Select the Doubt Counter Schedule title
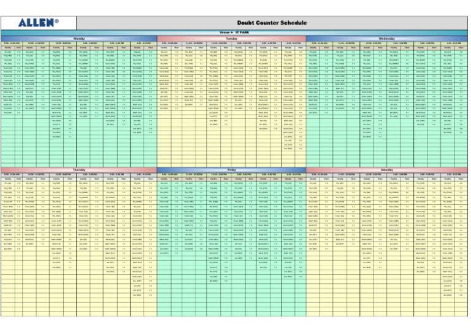 (272, 23)
